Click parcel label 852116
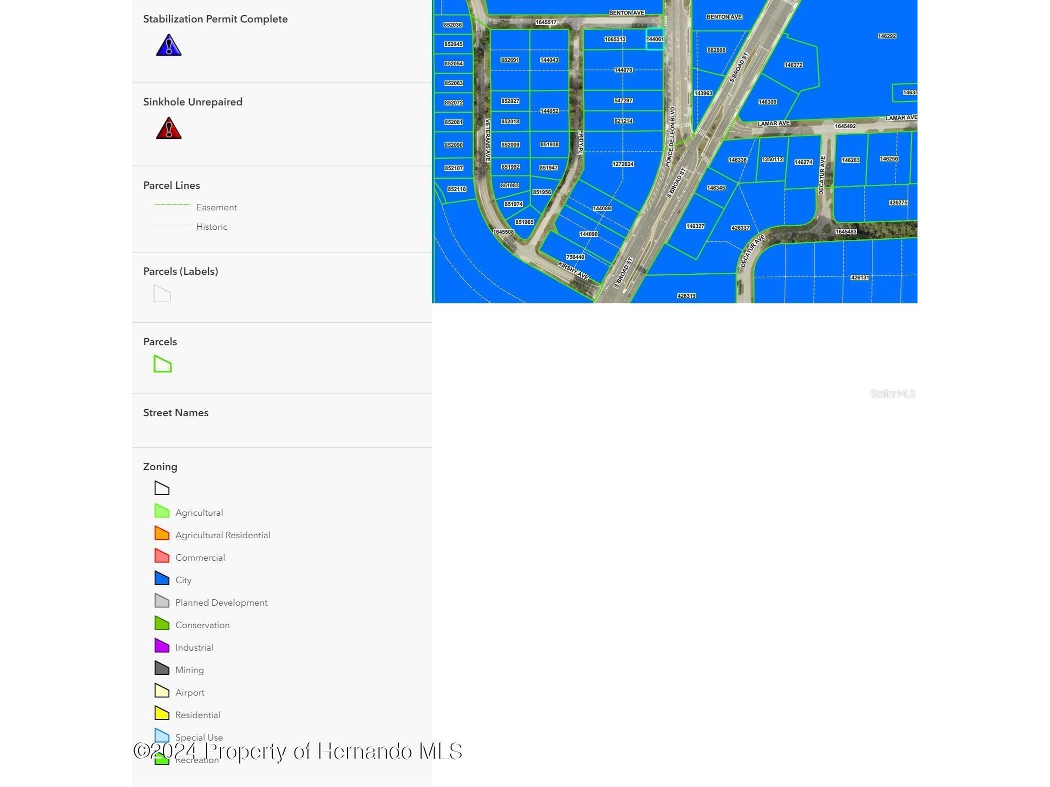This screenshot has width=1050, height=787. (x=456, y=189)
